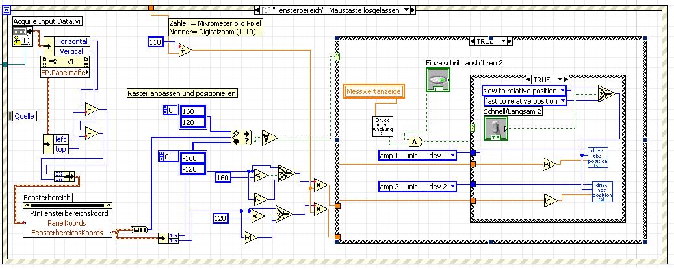The width and height of the screenshot is (674, 269).
Task: Click the upper negate node inside case structure
Action: click(550, 164)
